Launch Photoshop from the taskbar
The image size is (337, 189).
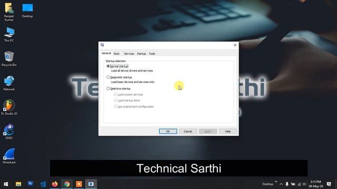[31, 184]
